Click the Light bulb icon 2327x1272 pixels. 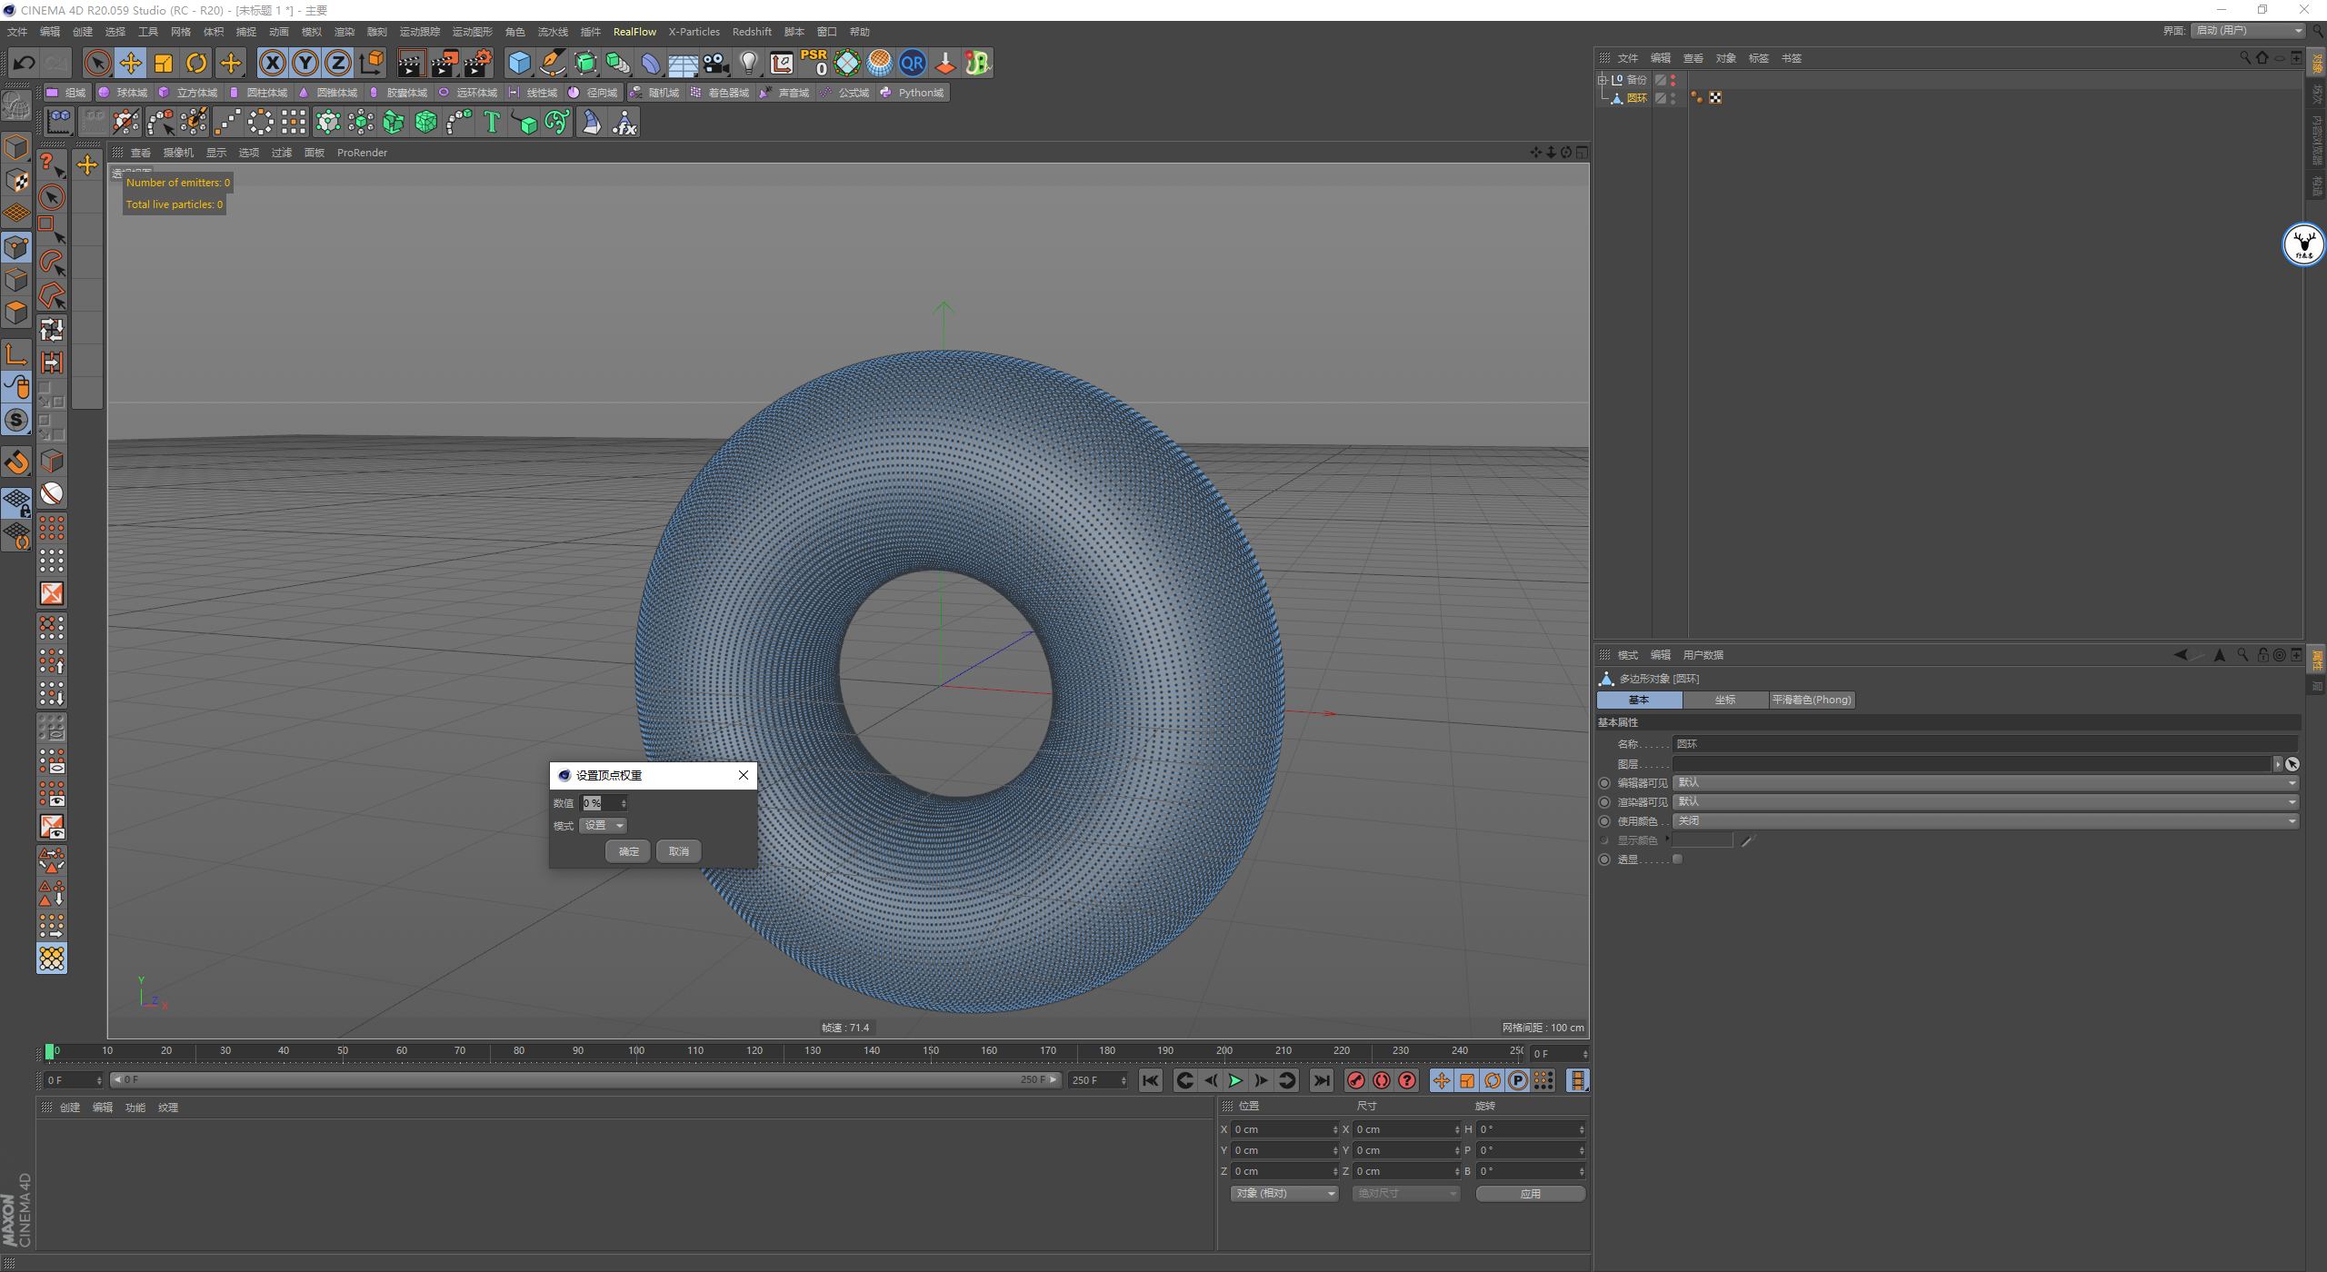pyautogui.click(x=748, y=63)
